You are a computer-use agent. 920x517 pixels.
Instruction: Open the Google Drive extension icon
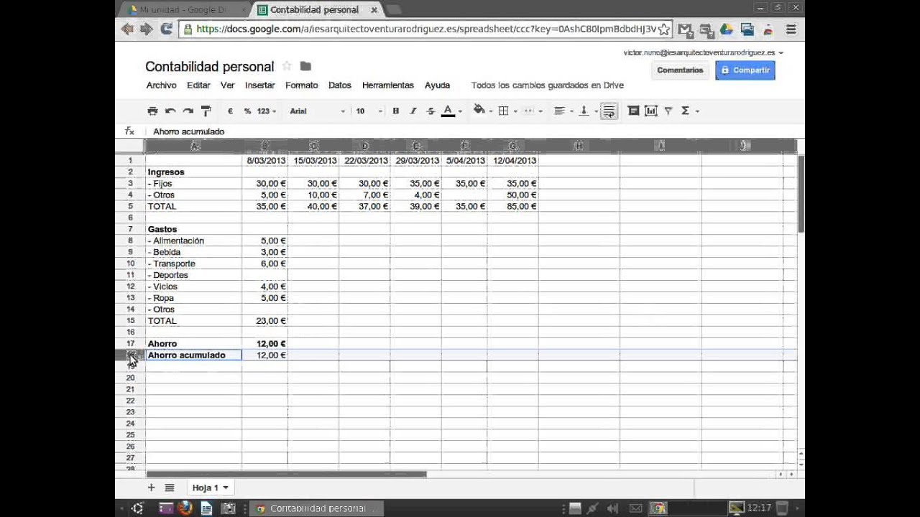pos(726,29)
